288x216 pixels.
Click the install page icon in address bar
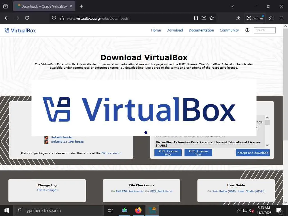tap(204, 18)
